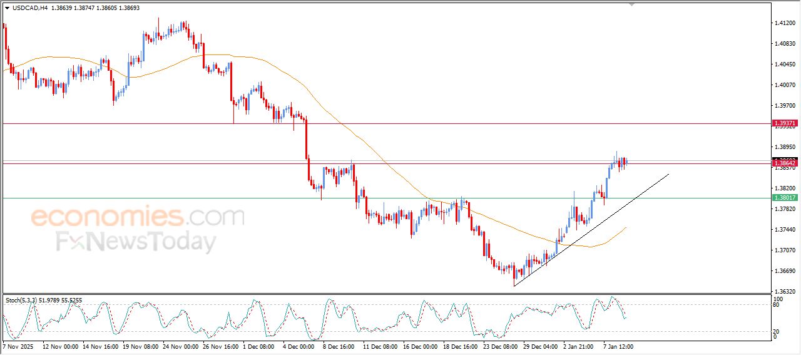The width and height of the screenshot is (801, 355).
Task: Click the 14 Nov 16:00 time label
Action: (101, 346)
